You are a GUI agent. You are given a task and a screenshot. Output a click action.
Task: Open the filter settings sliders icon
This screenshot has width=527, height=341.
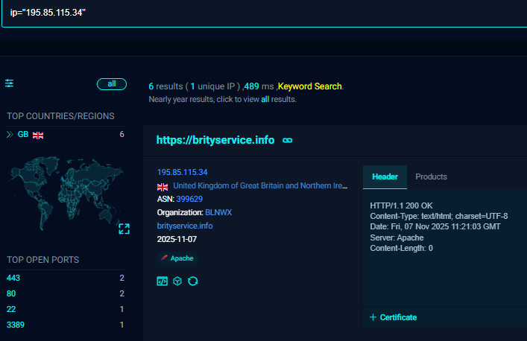point(10,83)
